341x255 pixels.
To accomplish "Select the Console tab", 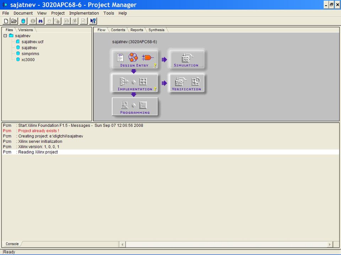I will tap(12, 244).
